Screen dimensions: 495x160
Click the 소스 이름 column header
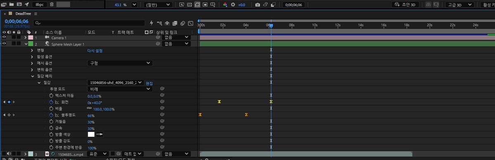pyautogui.click(x=53, y=33)
